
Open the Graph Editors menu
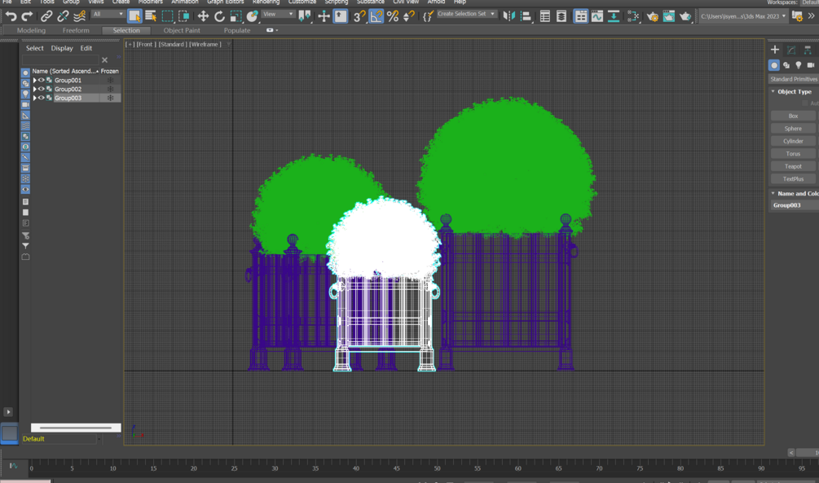tap(225, 2)
